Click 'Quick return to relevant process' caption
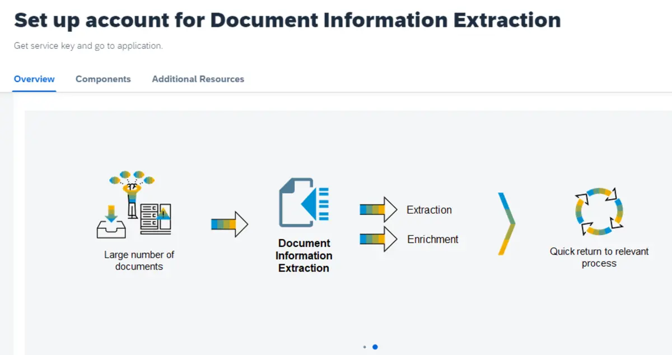This screenshot has width=672, height=355. 599,258
